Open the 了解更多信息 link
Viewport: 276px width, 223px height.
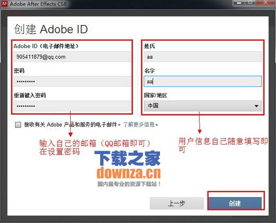click(x=139, y=124)
